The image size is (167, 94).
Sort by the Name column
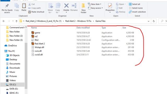(34, 28)
